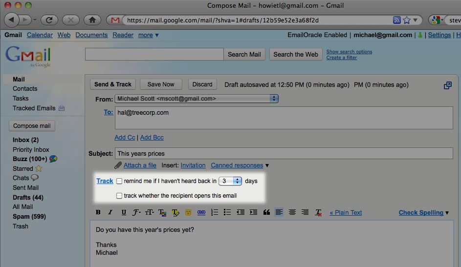Go to Inbox (2)
The image size is (461, 267).
click(x=25, y=140)
